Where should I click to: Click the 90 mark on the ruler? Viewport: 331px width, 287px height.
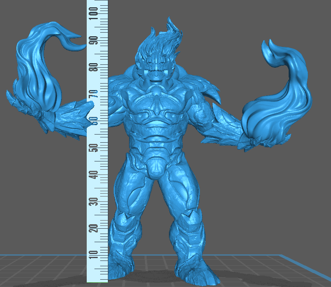[x=94, y=41]
